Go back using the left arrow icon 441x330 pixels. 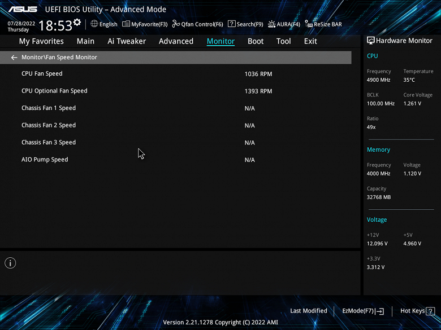point(14,58)
